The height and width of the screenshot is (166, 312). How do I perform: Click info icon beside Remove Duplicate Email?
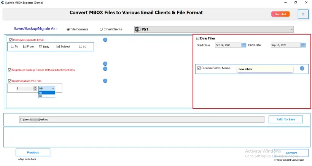[105, 40]
